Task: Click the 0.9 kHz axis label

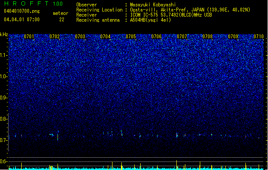Action: point(3,98)
